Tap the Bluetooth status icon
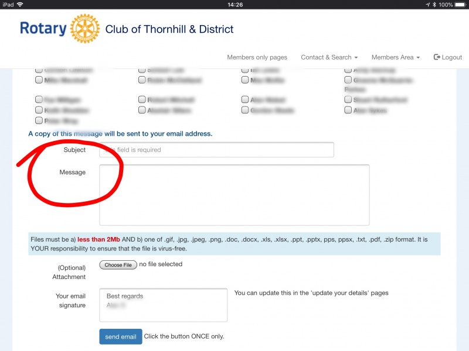Screen dimensions: 469x351 point(434,5)
